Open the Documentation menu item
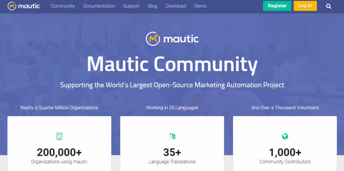 [99, 6]
